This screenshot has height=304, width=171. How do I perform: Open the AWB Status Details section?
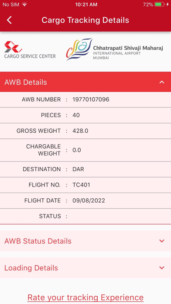pos(85,241)
